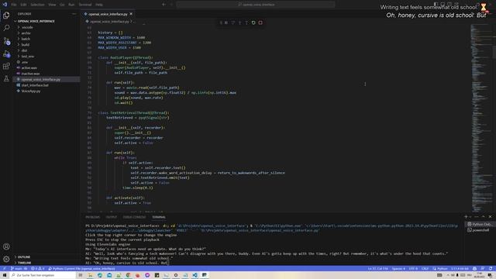The width and height of the screenshot is (496, 279).
Task: Open errors and warnings count in status bar
Action: (38, 269)
